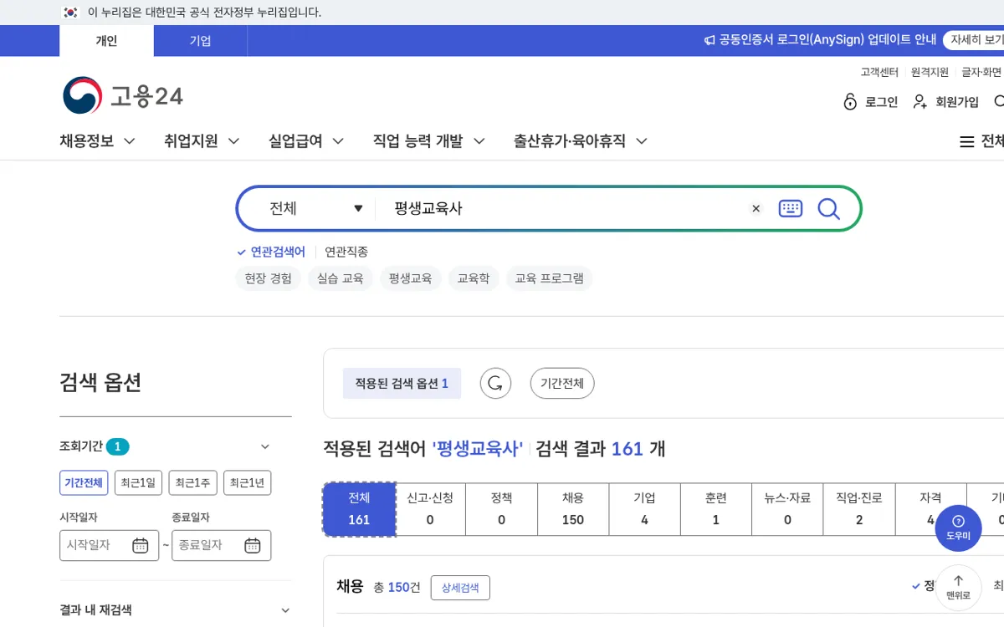The image size is (1004, 627).
Task: Click the 적용된 검색 옵션 1 label
Action: coord(402,384)
